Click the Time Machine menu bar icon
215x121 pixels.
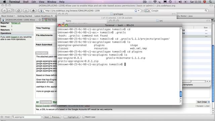170,2
